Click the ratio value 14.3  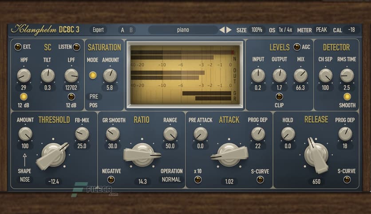(x=142, y=181)
